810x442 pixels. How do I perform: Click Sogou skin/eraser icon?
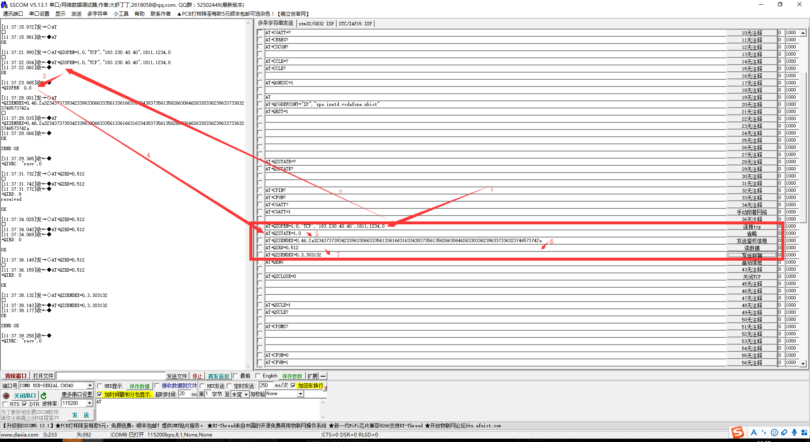pyautogui.click(x=784, y=432)
